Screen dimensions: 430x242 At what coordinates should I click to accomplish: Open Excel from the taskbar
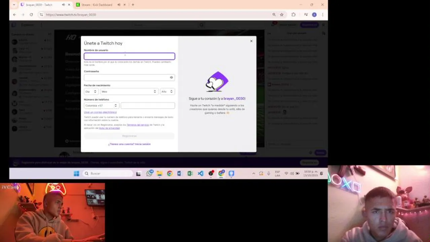[x=190, y=173]
